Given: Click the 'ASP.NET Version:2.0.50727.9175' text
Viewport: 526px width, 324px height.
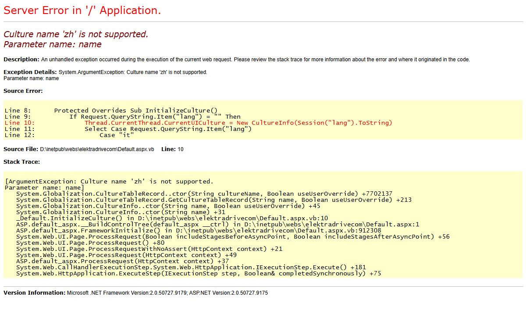Looking at the screenshot, I should [x=228, y=292].
